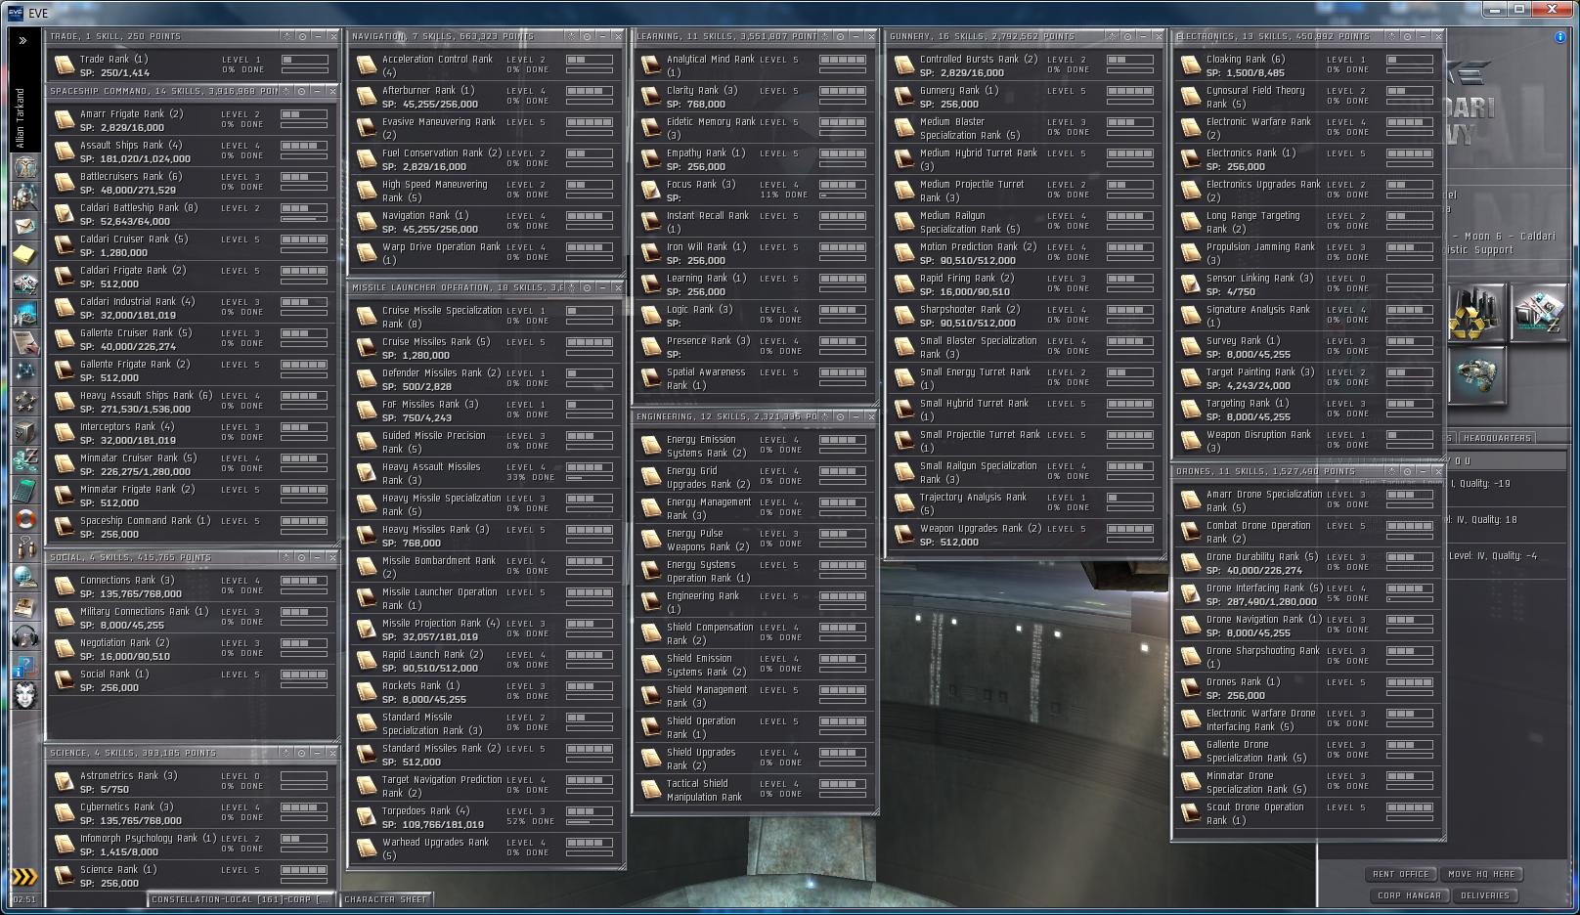
Task: Click the Caldari Battleship skill book icon
Action: coord(66,214)
